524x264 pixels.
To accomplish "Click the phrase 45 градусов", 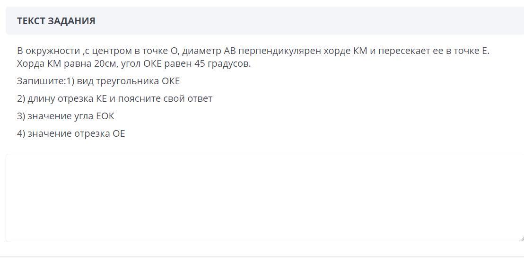I will [x=222, y=64].
